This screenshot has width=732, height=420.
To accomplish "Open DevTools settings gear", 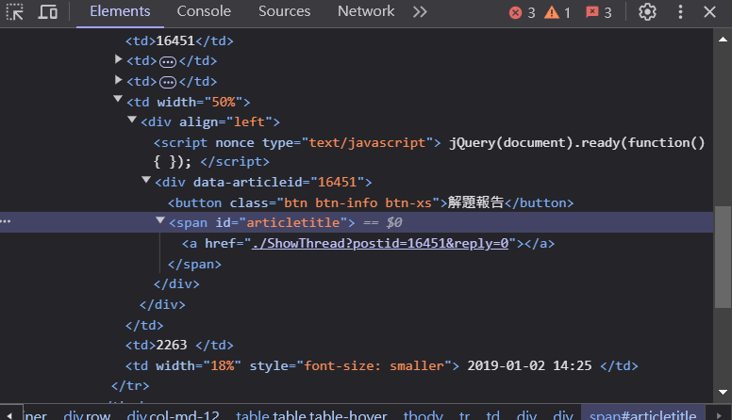I will pos(647,12).
